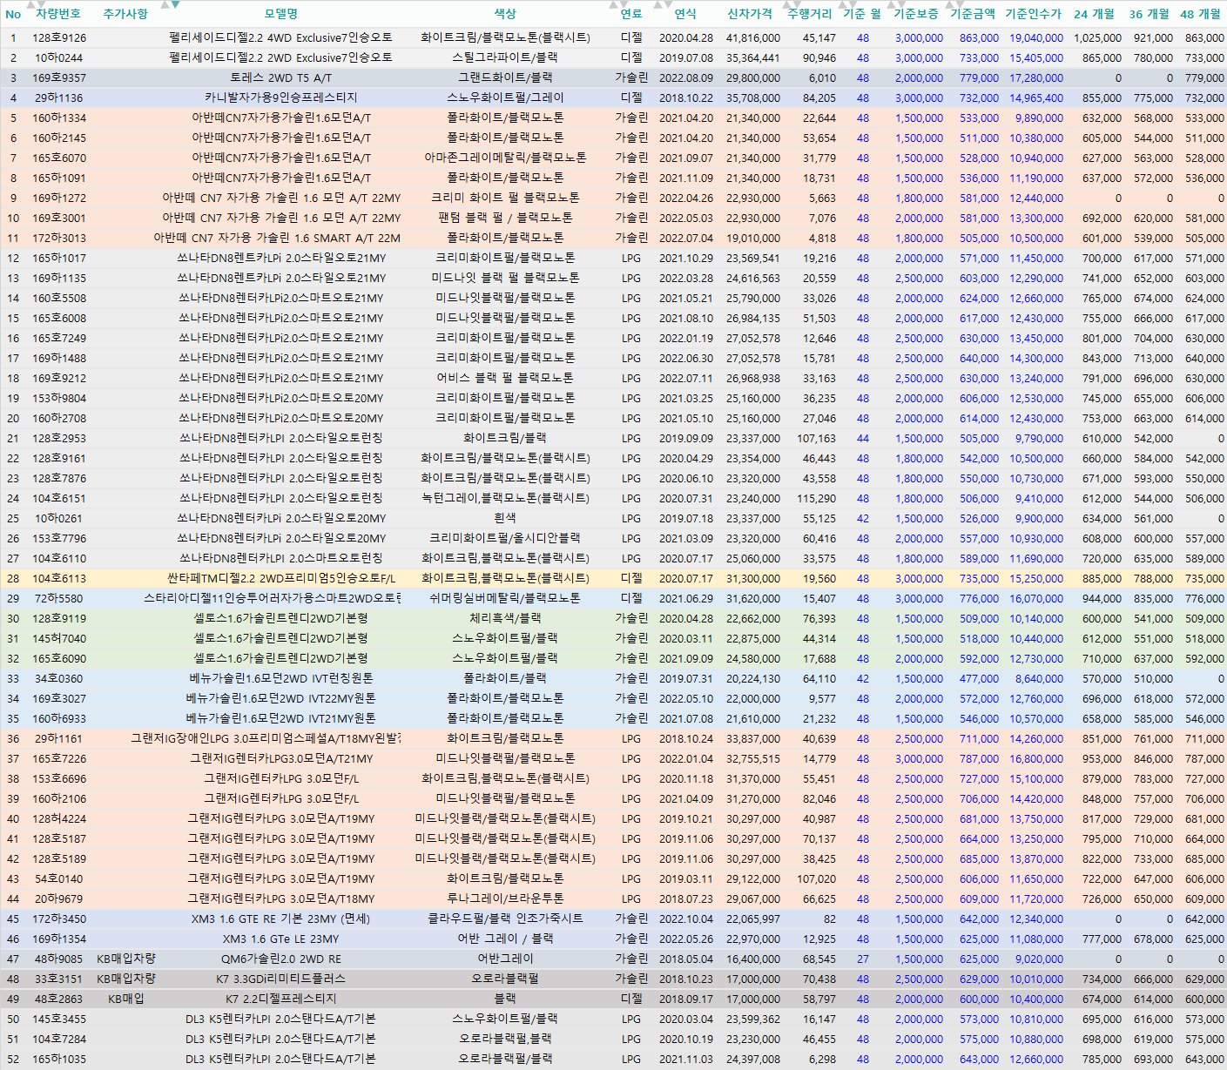Select plate number 165하1035
The image size is (1227, 1070).
click(x=59, y=1060)
